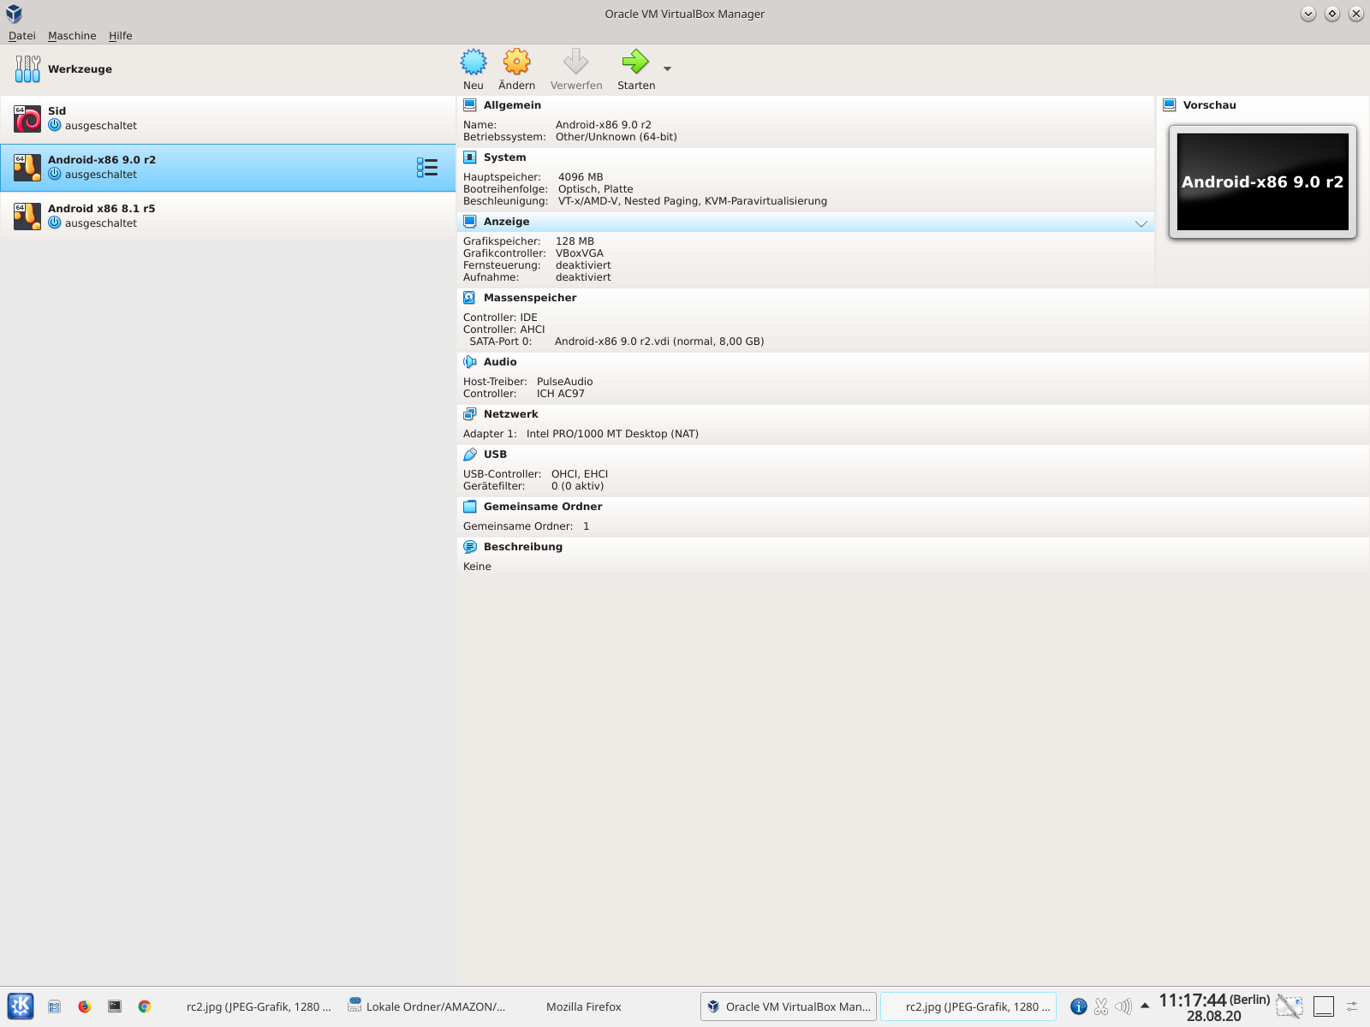Click the Sid Debian OS icon
The image size is (1370, 1027).
(x=27, y=119)
